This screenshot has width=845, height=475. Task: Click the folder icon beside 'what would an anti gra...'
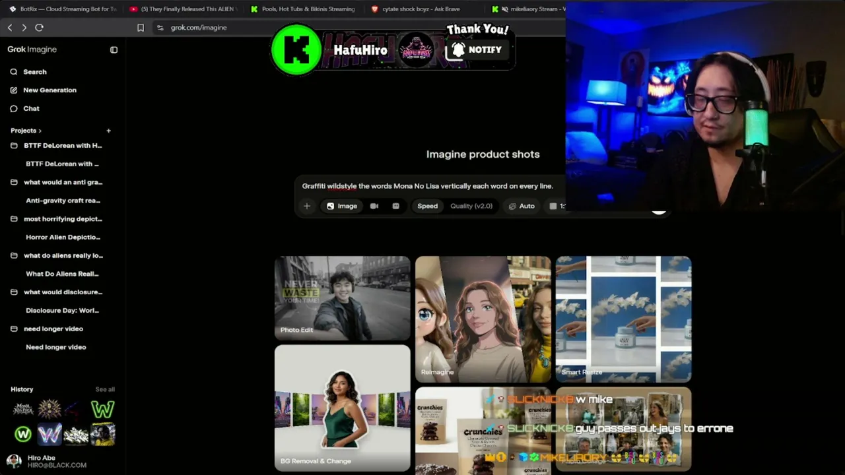(x=14, y=182)
